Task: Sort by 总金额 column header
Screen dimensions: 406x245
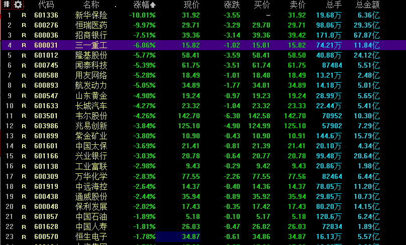Action: [368, 5]
